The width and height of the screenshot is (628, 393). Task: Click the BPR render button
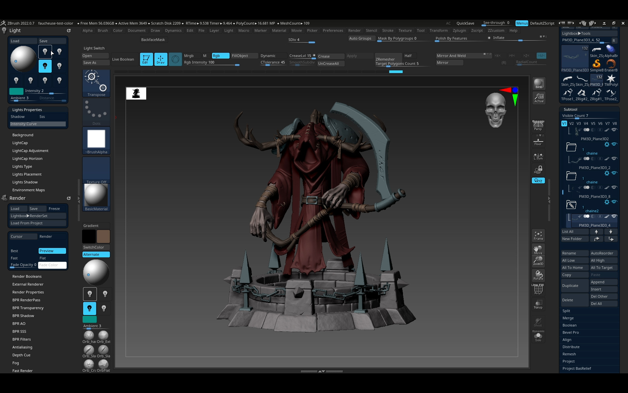click(538, 83)
